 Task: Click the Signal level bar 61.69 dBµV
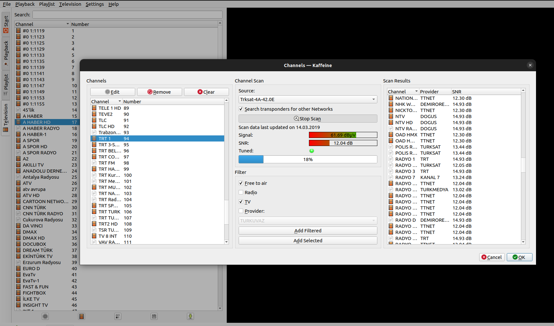click(x=343, y=135)
